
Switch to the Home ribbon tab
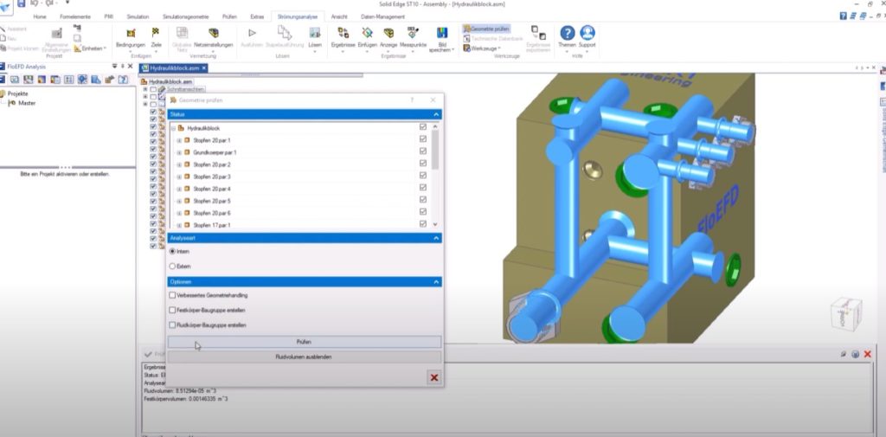point(40,17)
